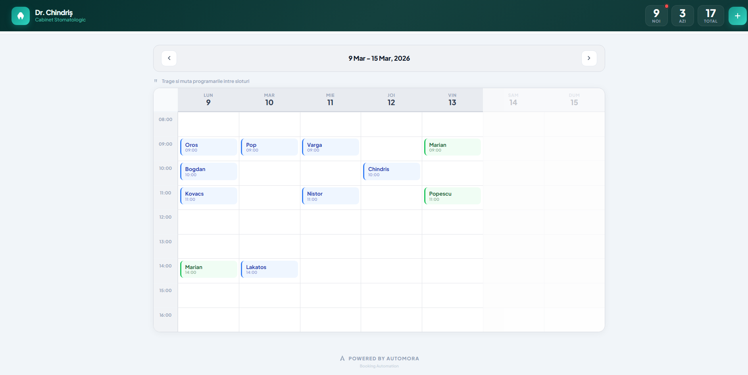Select the Varga 09:00 booking on Wednesday

[x=330, y=147]
